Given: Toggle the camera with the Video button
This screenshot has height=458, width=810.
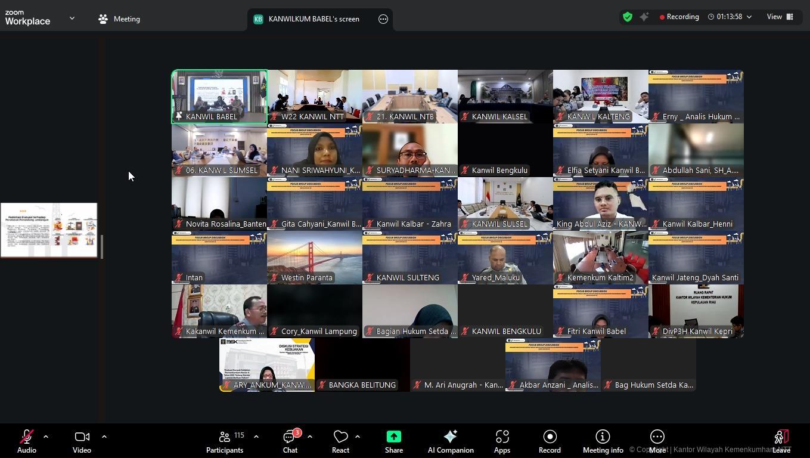Looking at the screenshot, I should [82, 442].
